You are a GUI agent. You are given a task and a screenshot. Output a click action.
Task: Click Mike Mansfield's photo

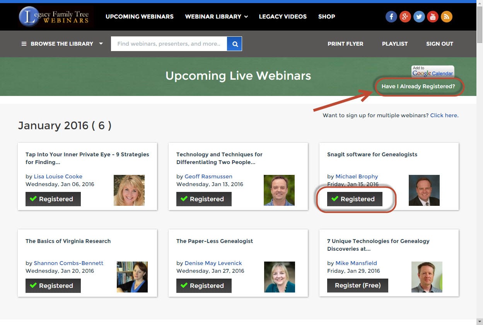point(427,277)
